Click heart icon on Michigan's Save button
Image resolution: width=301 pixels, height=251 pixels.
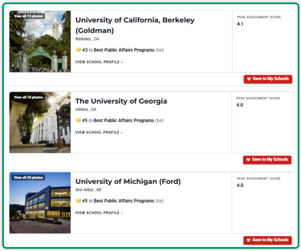pos(248,240)
